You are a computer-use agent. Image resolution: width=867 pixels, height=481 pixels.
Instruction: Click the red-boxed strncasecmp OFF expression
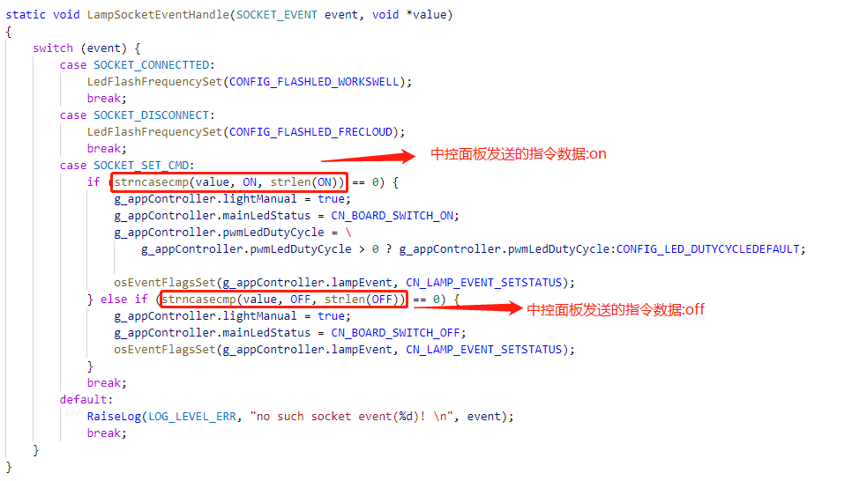[x=284, y=300]
